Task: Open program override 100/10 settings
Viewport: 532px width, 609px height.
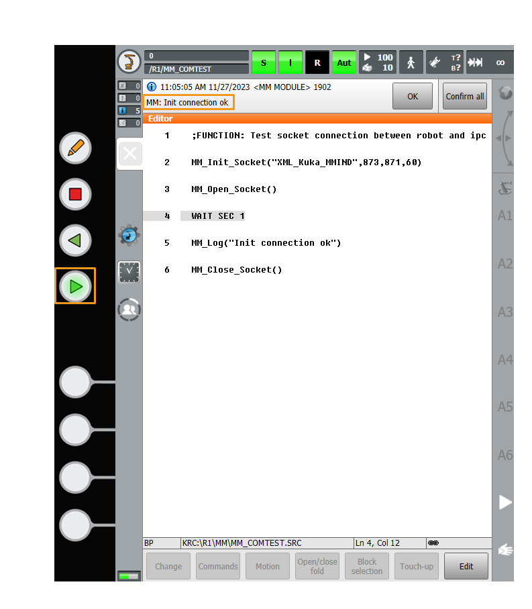Action: (378, 62)
